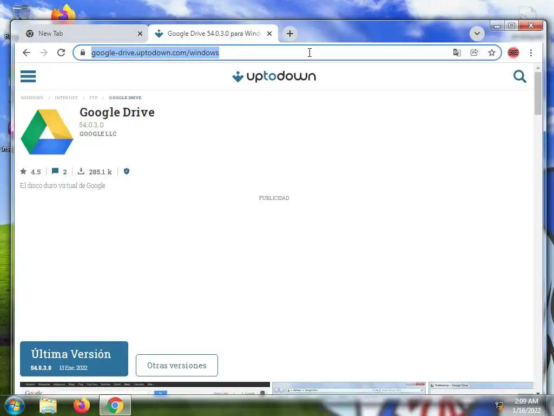
Task: Close the Google Drive Uptodown tab
Action: click(269, 34)
